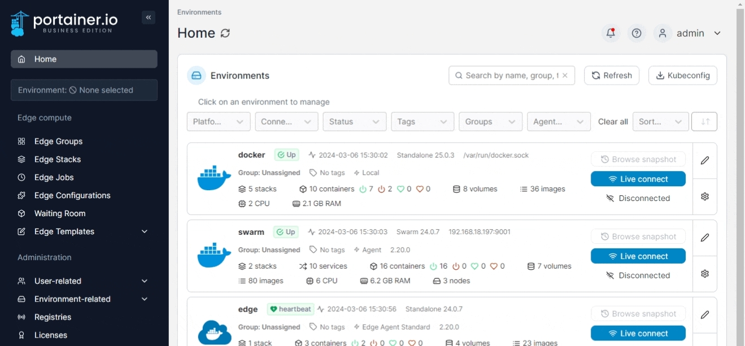Open the Status filter dropdown
This screenshot has height=346, width=745.
(355, 121)
